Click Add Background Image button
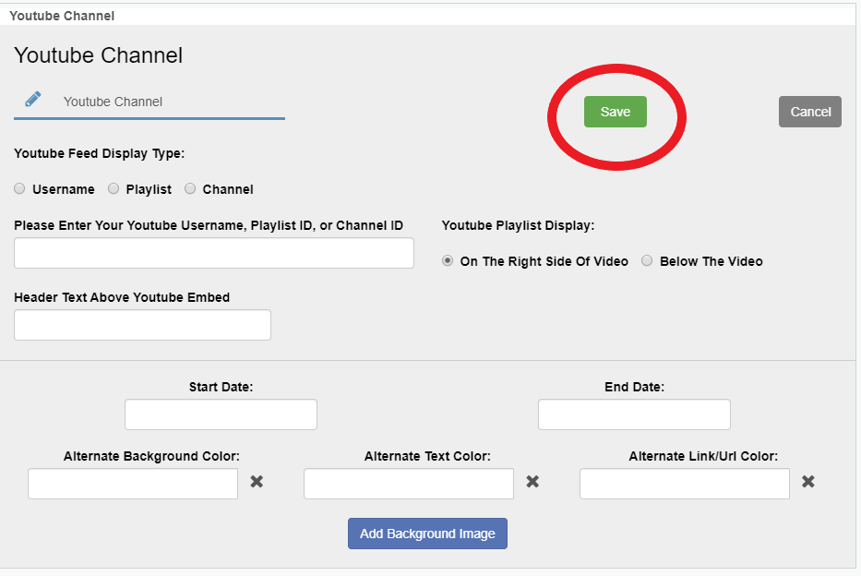The height and width of the screenshot is (576, 861). coord(427,534)
